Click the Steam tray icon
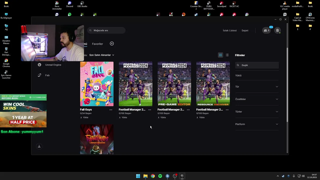This screenshot has width=320, height=180. click(x=283, y=176)
